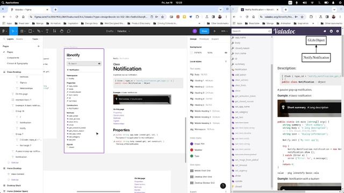Open the zoom percentage dropdown in Figma

[224, 31]
